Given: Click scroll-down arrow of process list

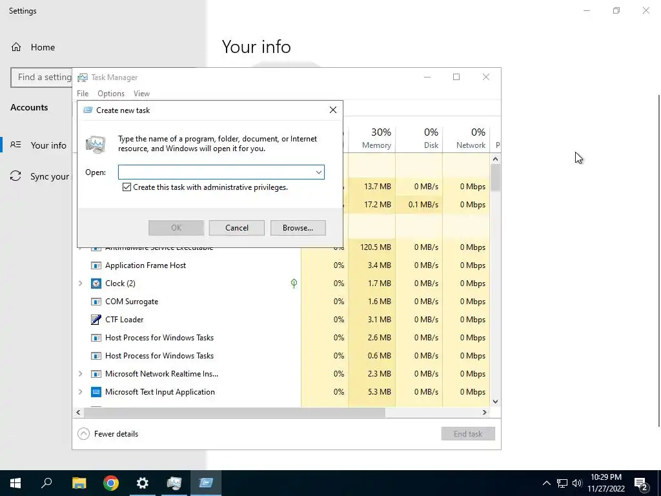Looking at the screenshot, I should point(495,402).
